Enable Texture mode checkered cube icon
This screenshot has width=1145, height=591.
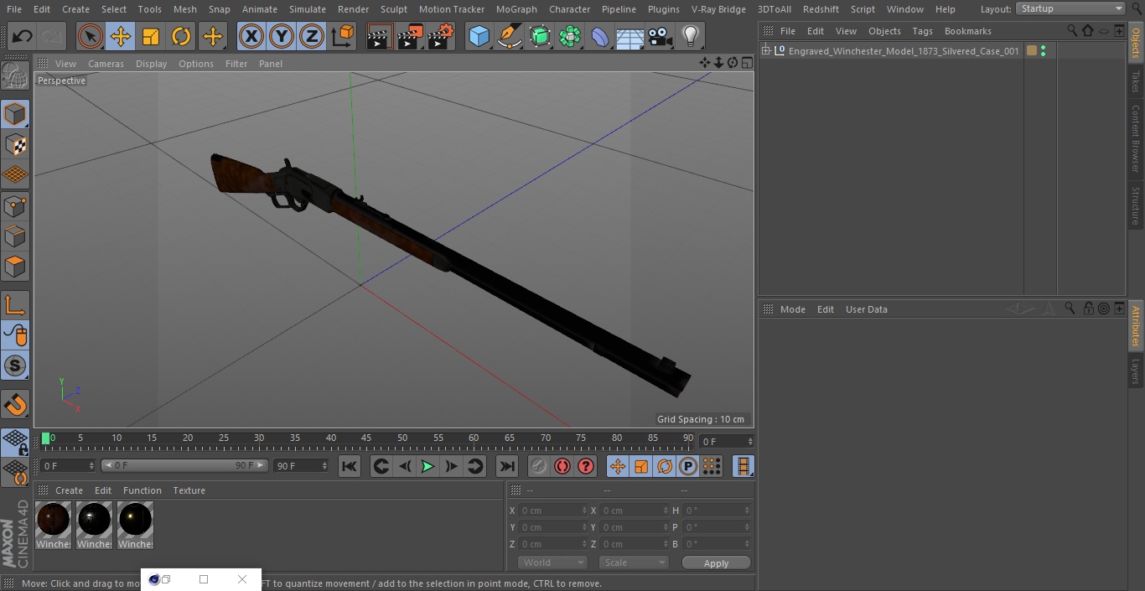(x=15, y=144)
